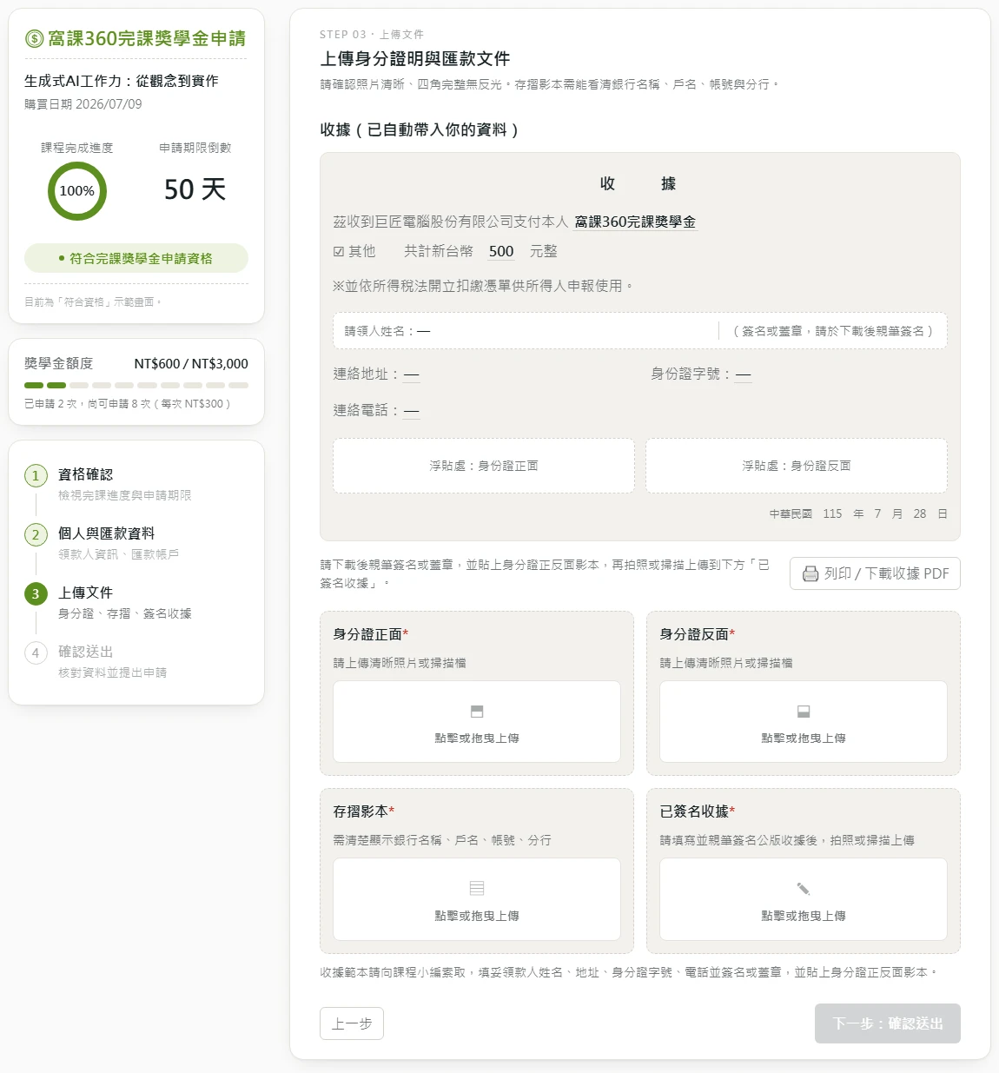Click the upload icon under 身分證正面
999x1073 pixels.
click(477, 712)
